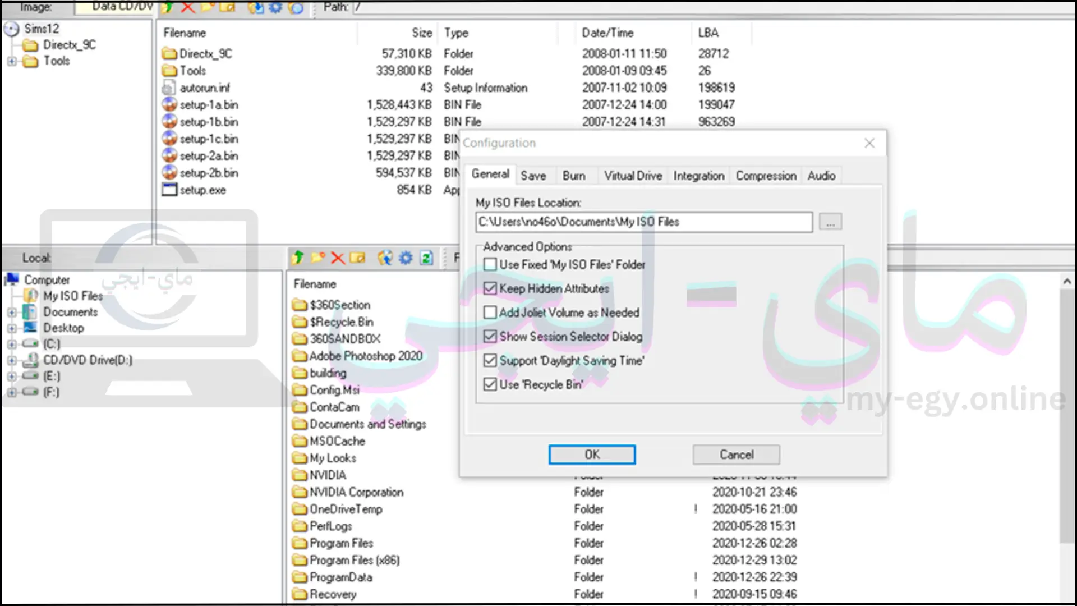Expand the Documents folder in local tree
The image size is (1077, 606).
[11, 312]
